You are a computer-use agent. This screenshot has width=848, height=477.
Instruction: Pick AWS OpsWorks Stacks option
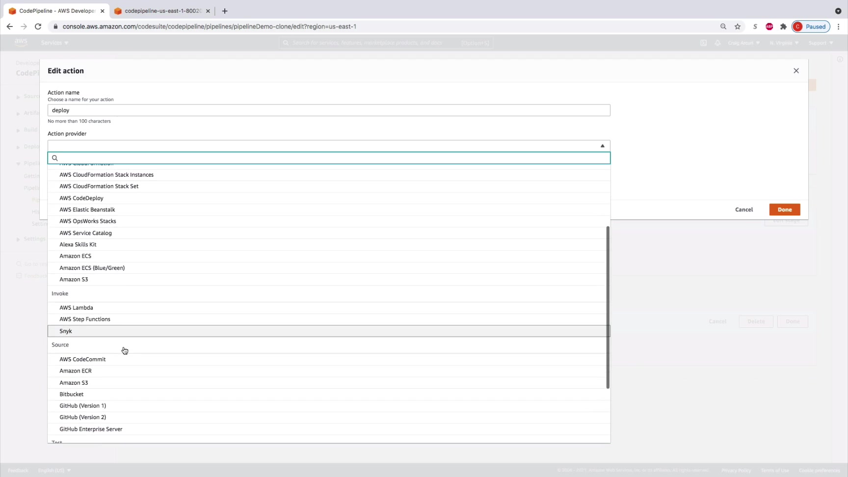point(329,221)
